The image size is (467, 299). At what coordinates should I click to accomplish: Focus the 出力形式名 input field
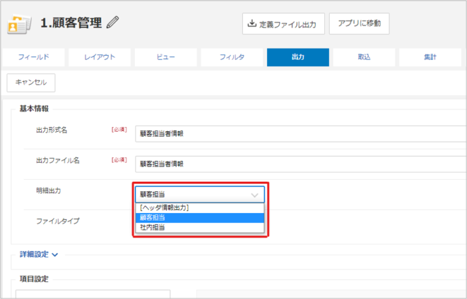click(301, 134)
